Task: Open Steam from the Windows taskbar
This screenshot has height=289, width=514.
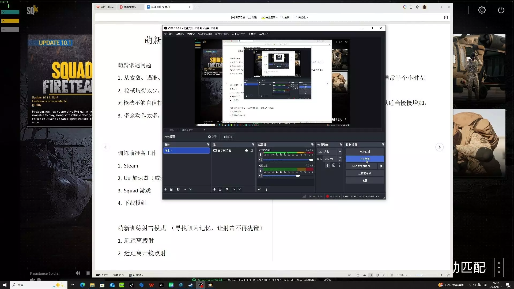Action: 191,285
